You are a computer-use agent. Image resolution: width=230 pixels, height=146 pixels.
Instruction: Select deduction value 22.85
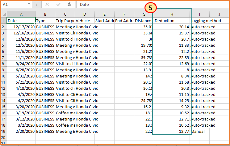(x=172, y=58)
